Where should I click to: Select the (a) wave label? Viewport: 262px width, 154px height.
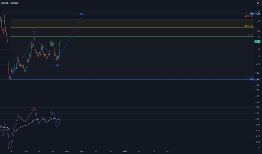pos(34,33)
